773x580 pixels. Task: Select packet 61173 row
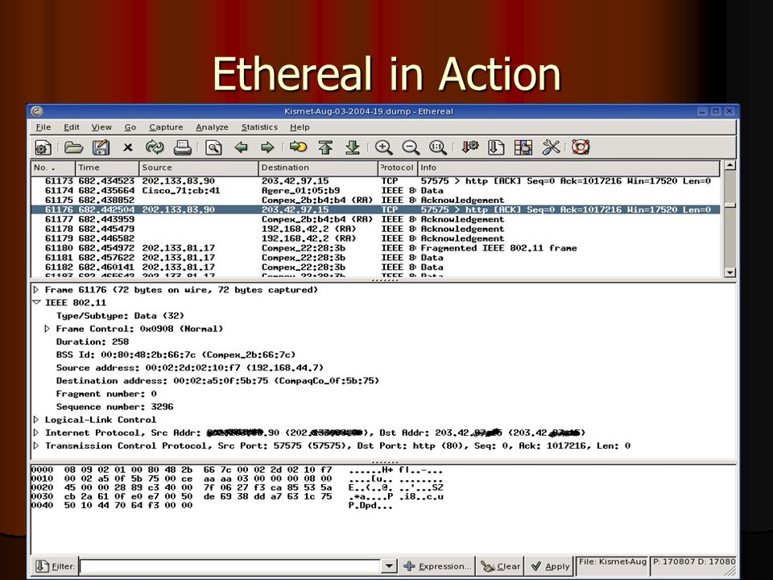tap(375, 181)
